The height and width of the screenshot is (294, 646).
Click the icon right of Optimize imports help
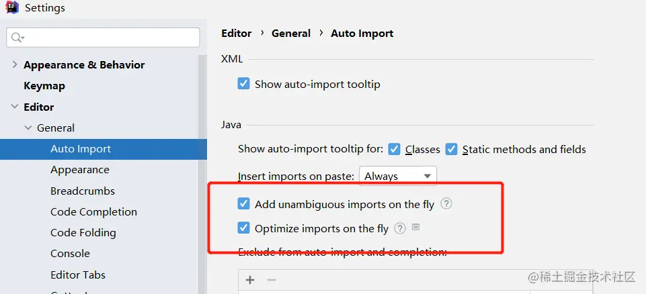416,228
